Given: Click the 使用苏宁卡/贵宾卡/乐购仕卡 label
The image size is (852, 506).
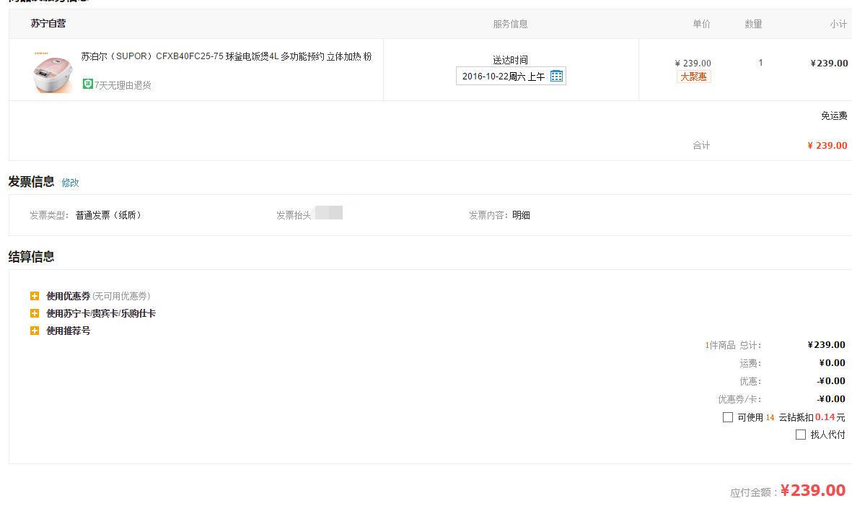Looking at the screenshot, I should (101, 313).
